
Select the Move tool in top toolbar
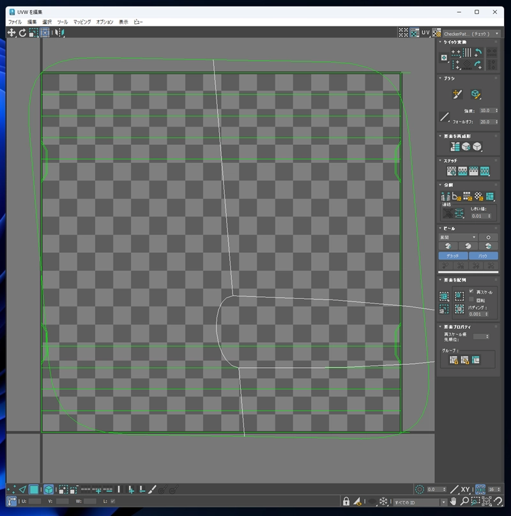[11, 32]
